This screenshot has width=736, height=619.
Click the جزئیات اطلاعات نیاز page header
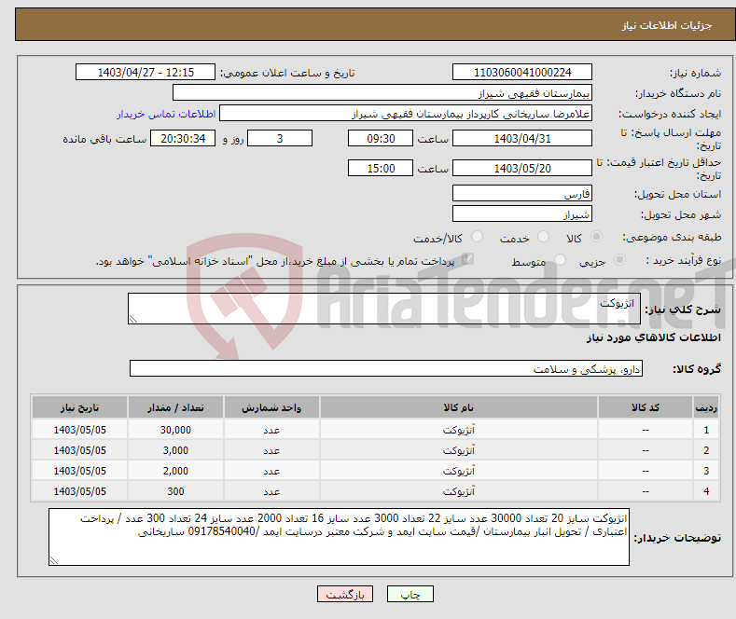tap(667, 25)
